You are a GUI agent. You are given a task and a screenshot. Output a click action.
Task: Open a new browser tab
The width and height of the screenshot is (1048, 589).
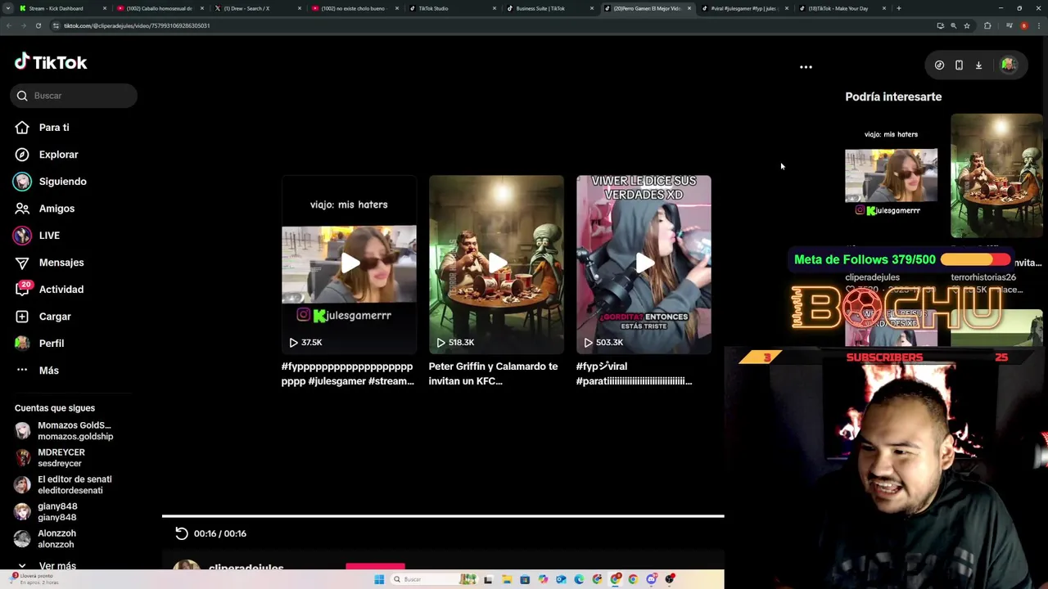pos(898,8)
